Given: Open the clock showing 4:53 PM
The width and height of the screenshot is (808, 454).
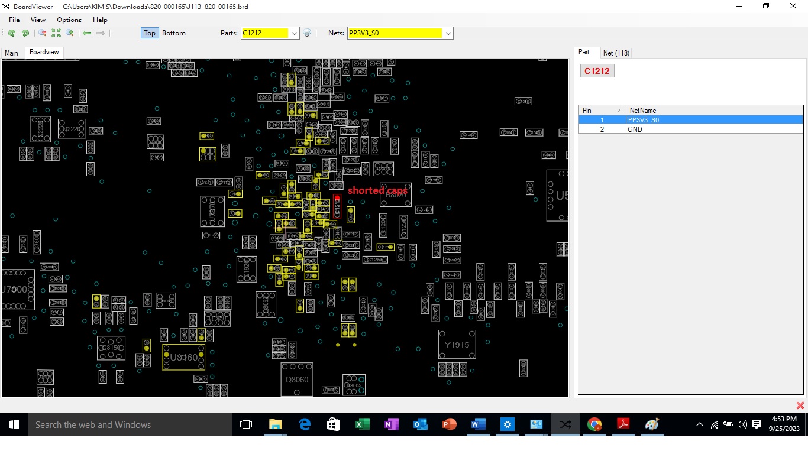Looking at the screenshot, I should tap(784, 424).
